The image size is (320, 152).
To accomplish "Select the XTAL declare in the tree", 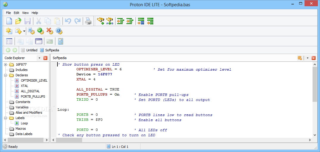I will click(24, 86).
